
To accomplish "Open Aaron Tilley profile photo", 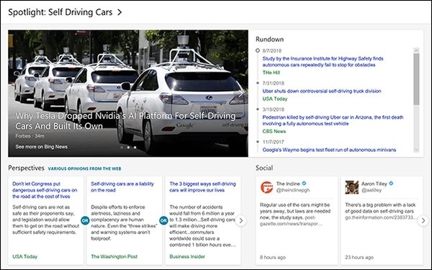I will pyautogui.click(x=352, y=187).
